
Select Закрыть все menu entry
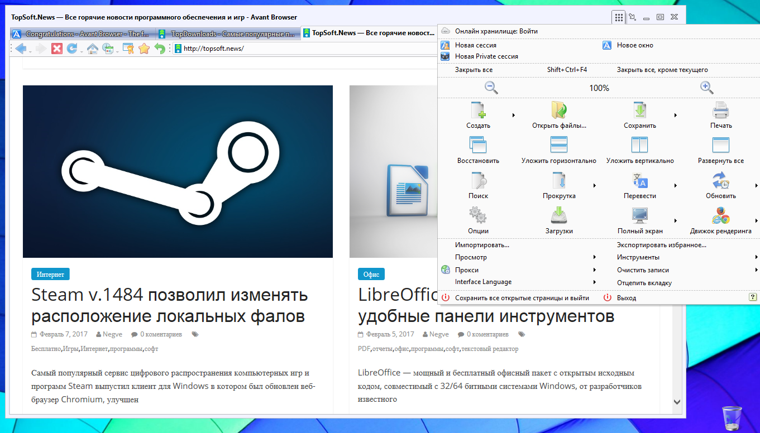point(474,70)
